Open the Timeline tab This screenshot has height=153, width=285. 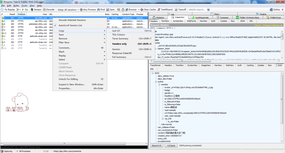261,14
